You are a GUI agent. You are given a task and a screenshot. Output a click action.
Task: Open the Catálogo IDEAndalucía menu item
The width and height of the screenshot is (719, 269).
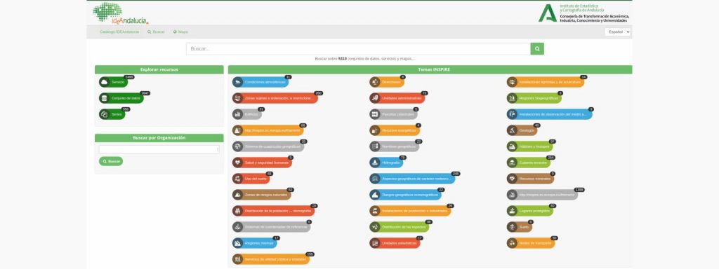119,32
